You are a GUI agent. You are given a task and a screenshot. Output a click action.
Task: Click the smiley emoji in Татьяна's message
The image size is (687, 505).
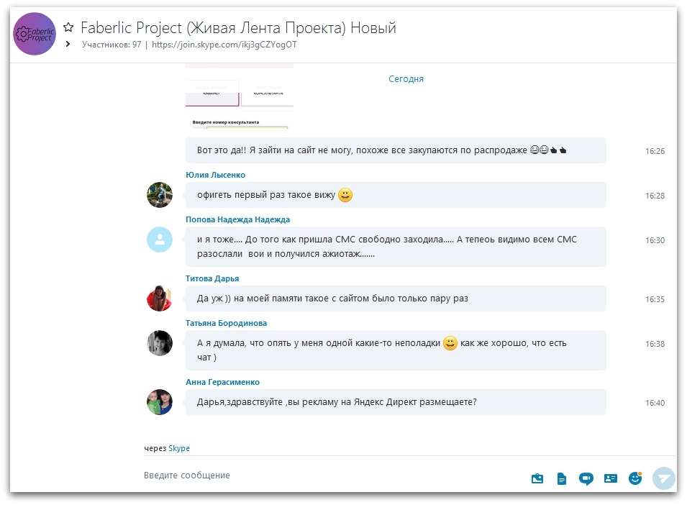(x=450, y=343)
